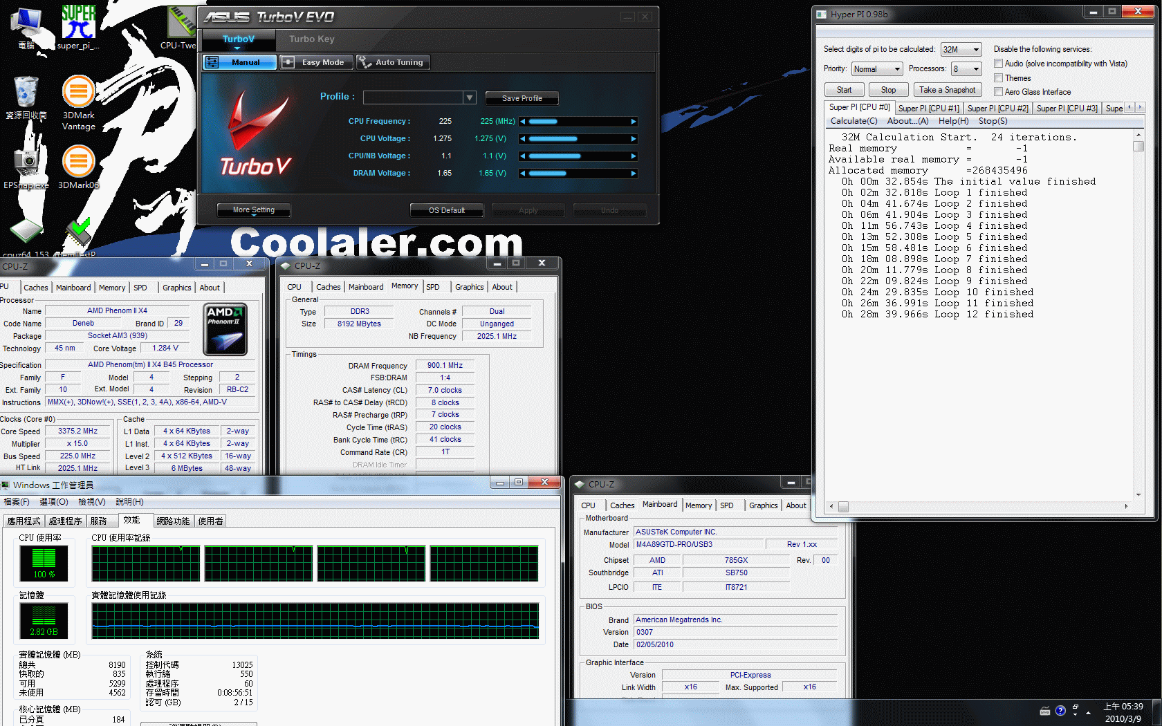Open Help(H) menu in Super PI

953,121
